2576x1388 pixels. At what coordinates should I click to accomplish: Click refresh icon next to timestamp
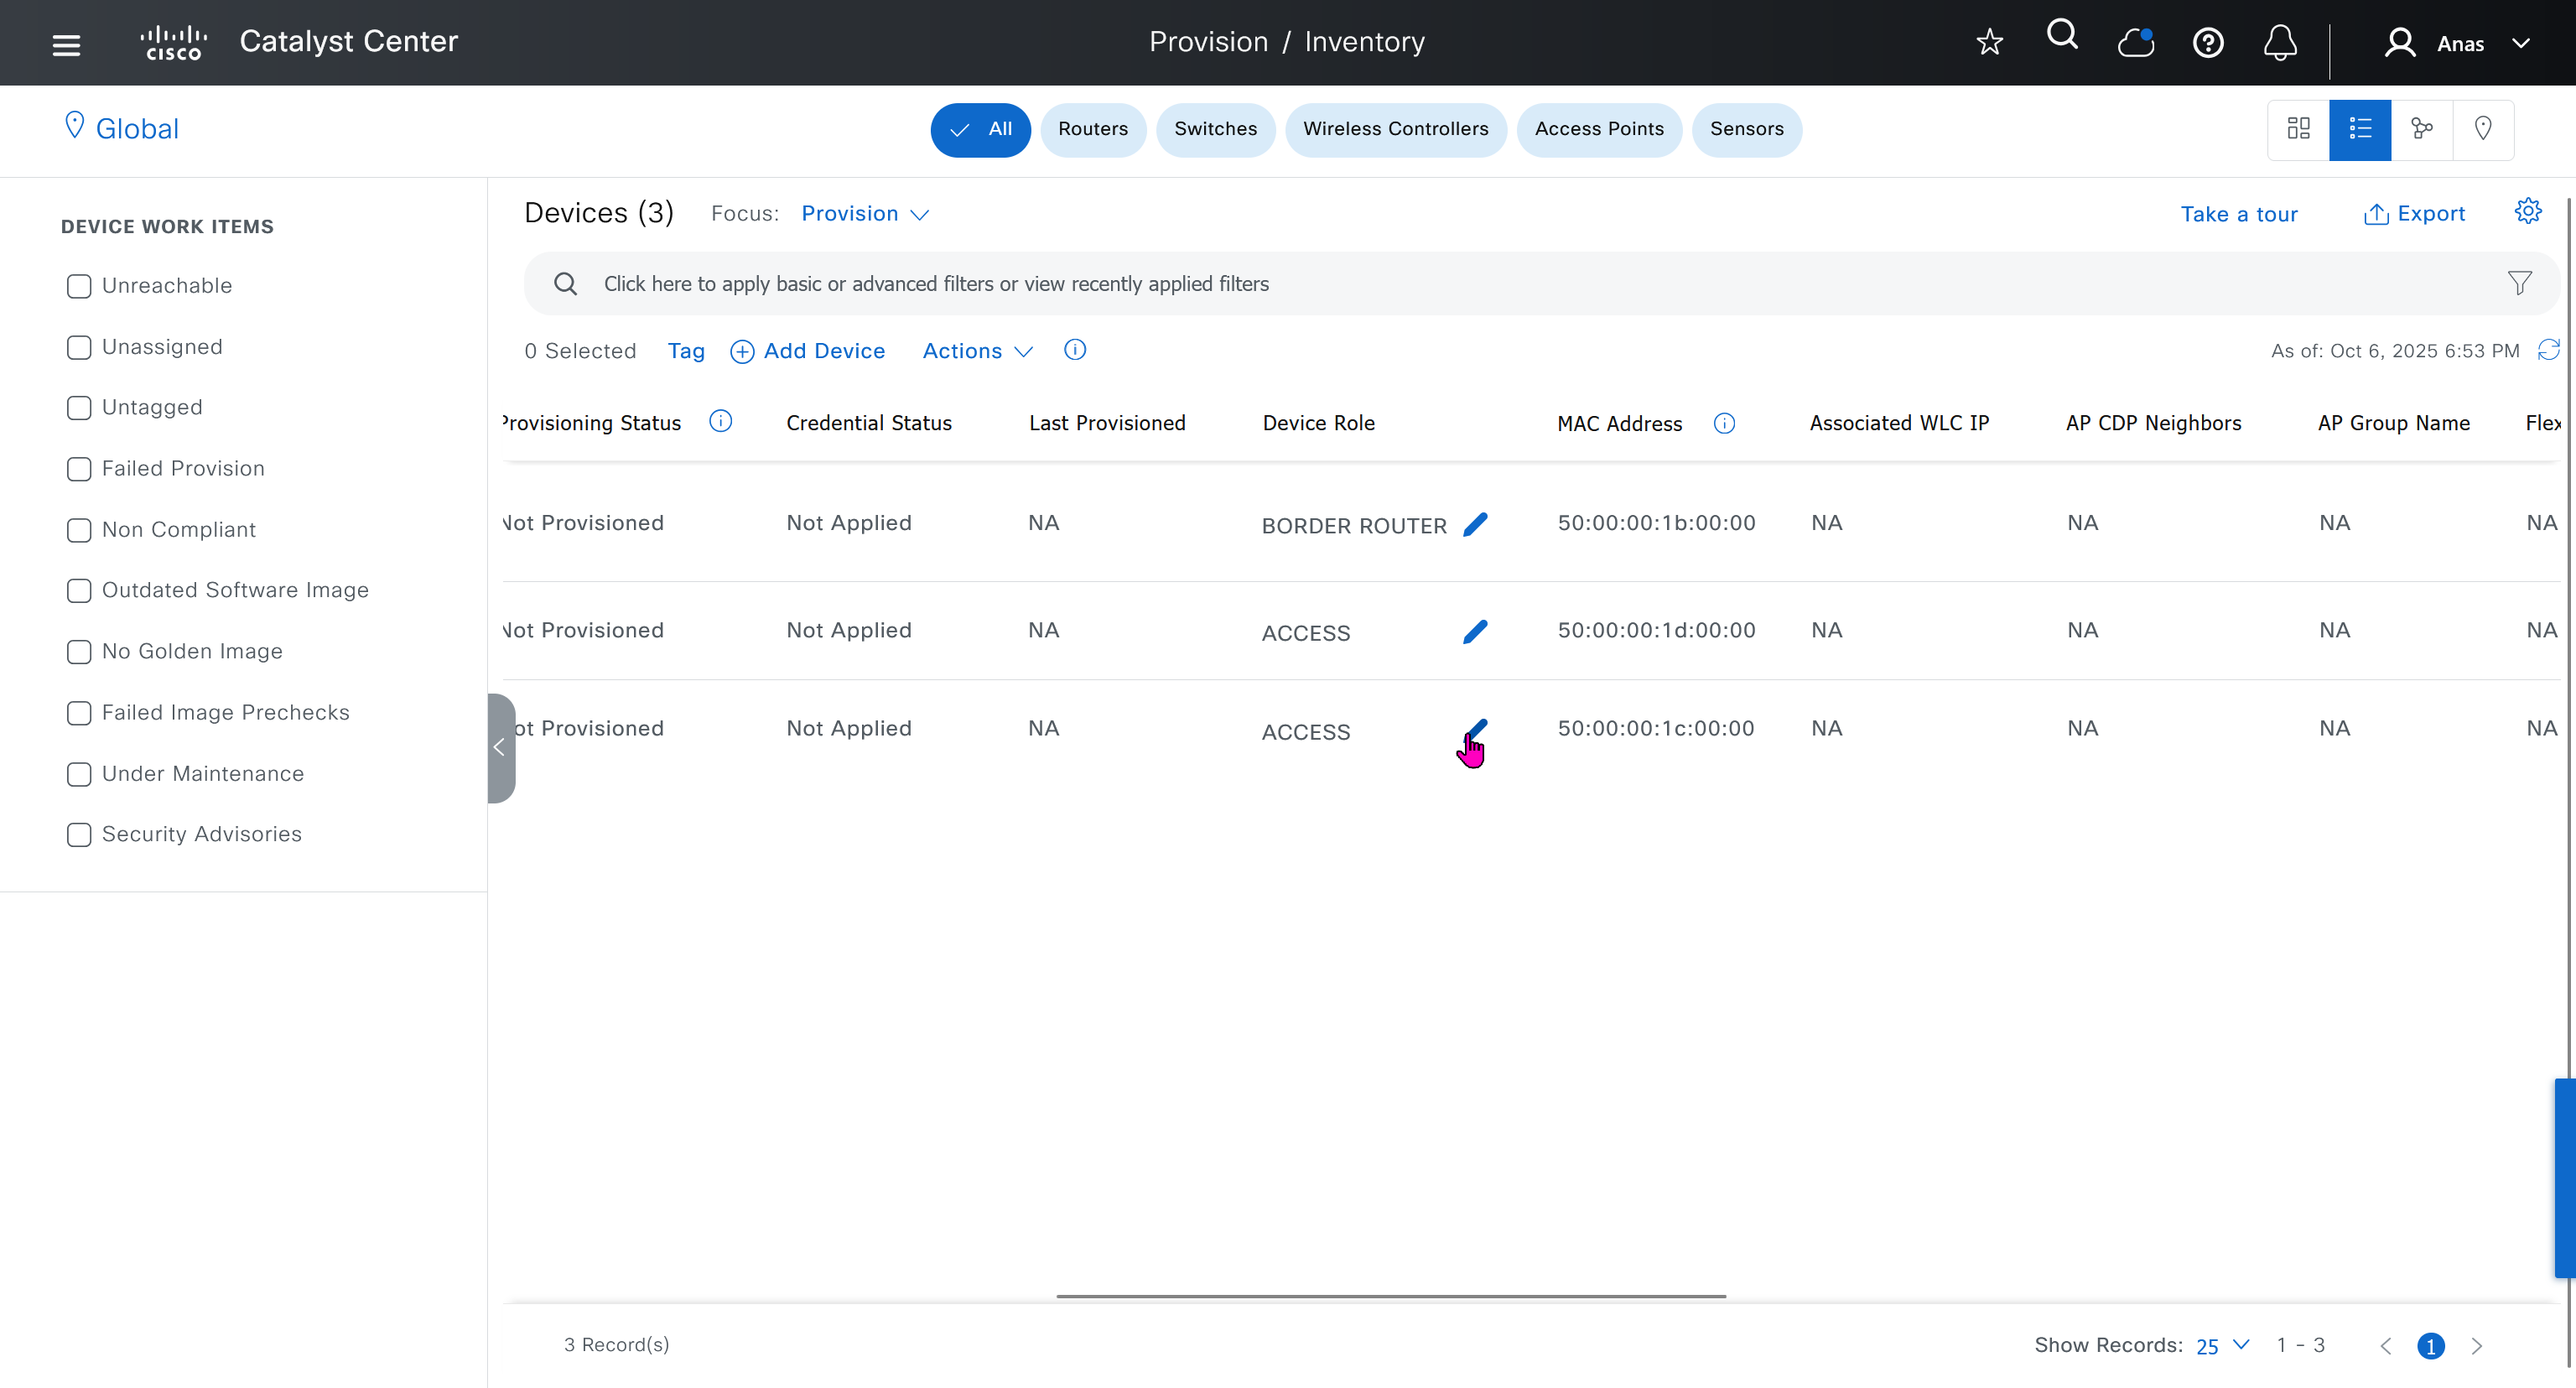[2548, 350]
